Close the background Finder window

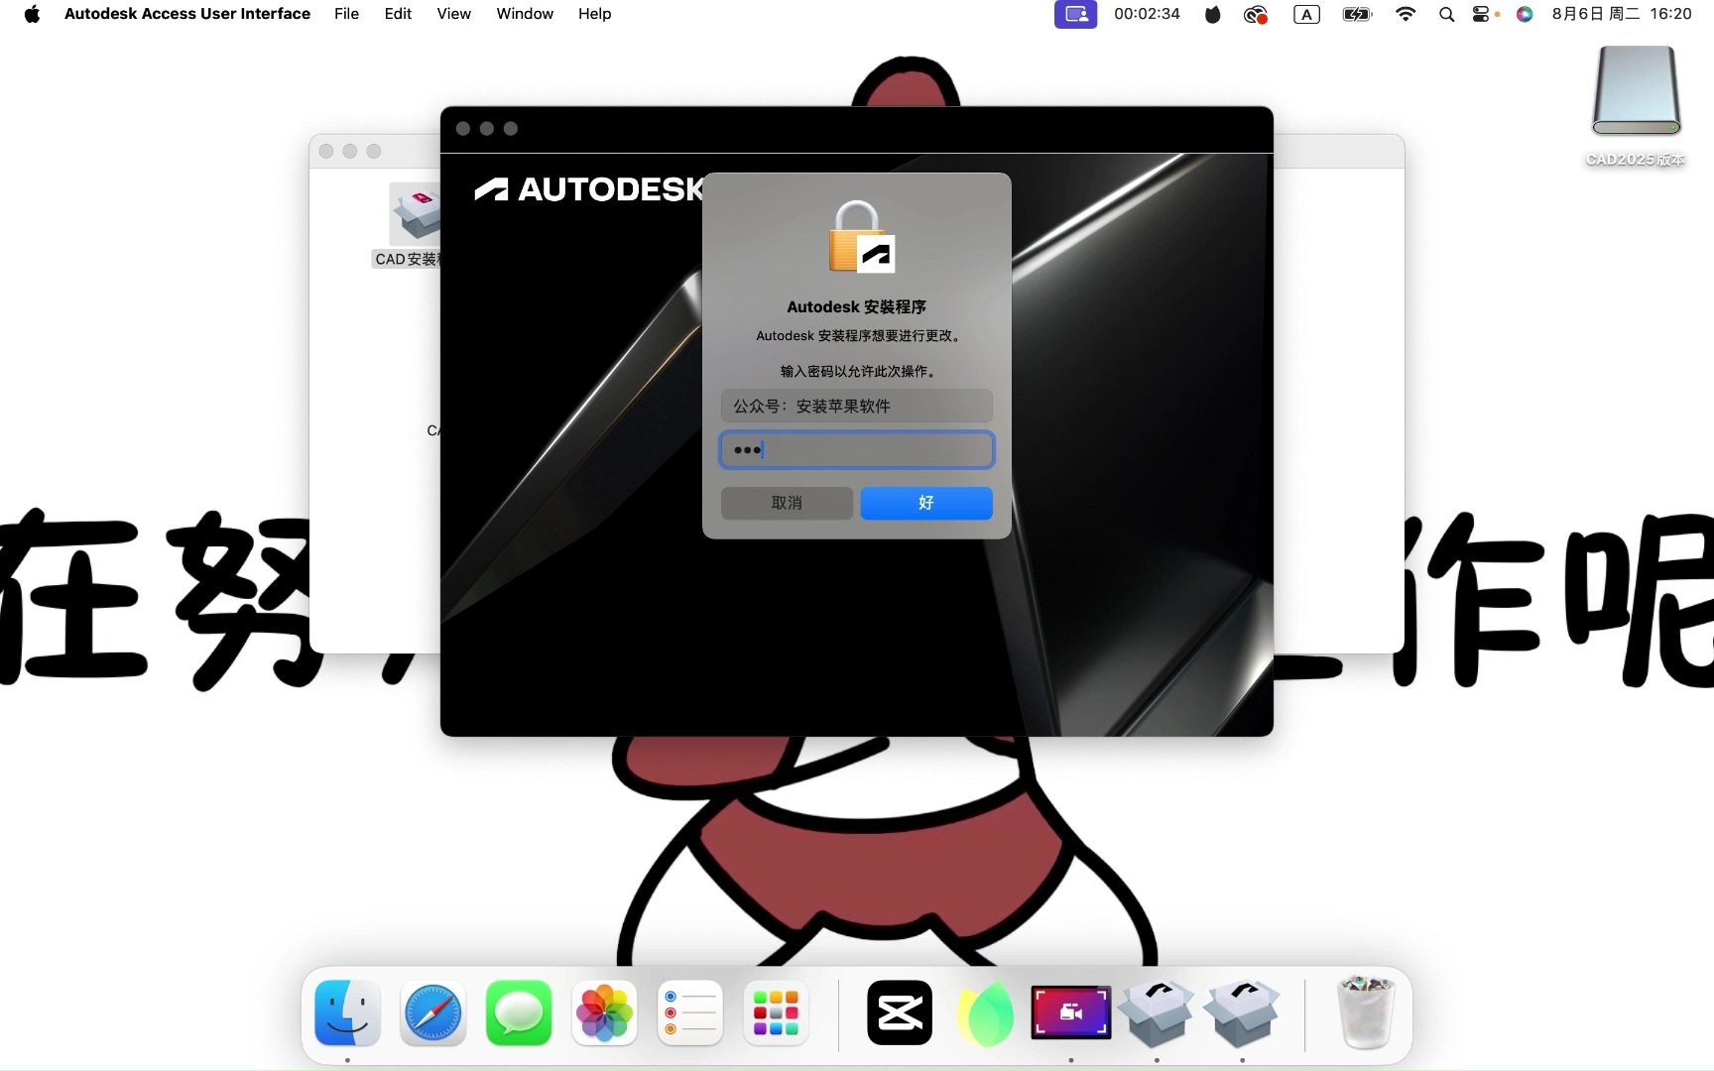tap(326, 151)
